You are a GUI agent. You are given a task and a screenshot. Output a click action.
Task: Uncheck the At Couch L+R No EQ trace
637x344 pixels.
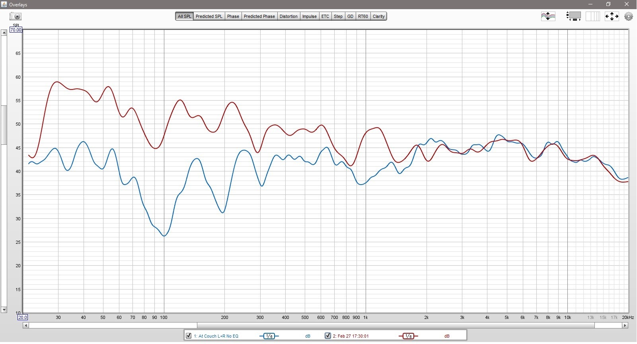189,336
